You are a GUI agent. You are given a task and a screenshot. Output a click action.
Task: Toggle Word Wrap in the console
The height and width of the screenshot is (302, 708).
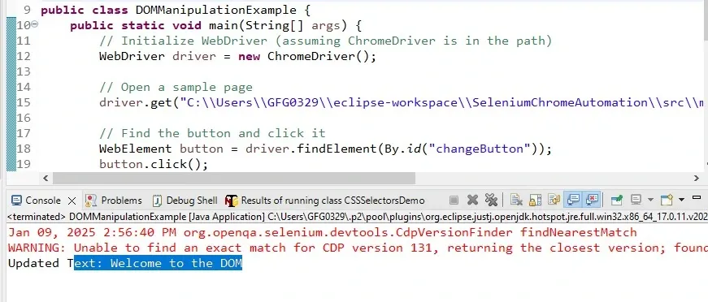[x=554, y=200]
